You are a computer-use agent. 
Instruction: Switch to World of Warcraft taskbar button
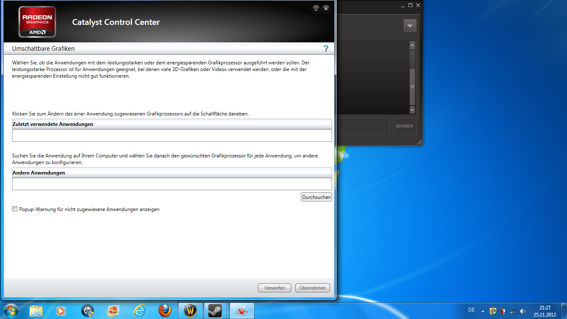[191, 311]
